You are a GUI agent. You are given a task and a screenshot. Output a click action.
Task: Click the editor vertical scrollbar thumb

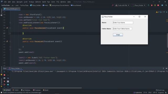click(167, 40)
